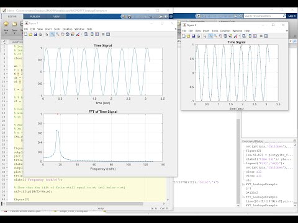Click Open File icon in Figure 1 toolbar
Image resolution: width=298 pixels, height=223 pixels.
click(30, 34)
